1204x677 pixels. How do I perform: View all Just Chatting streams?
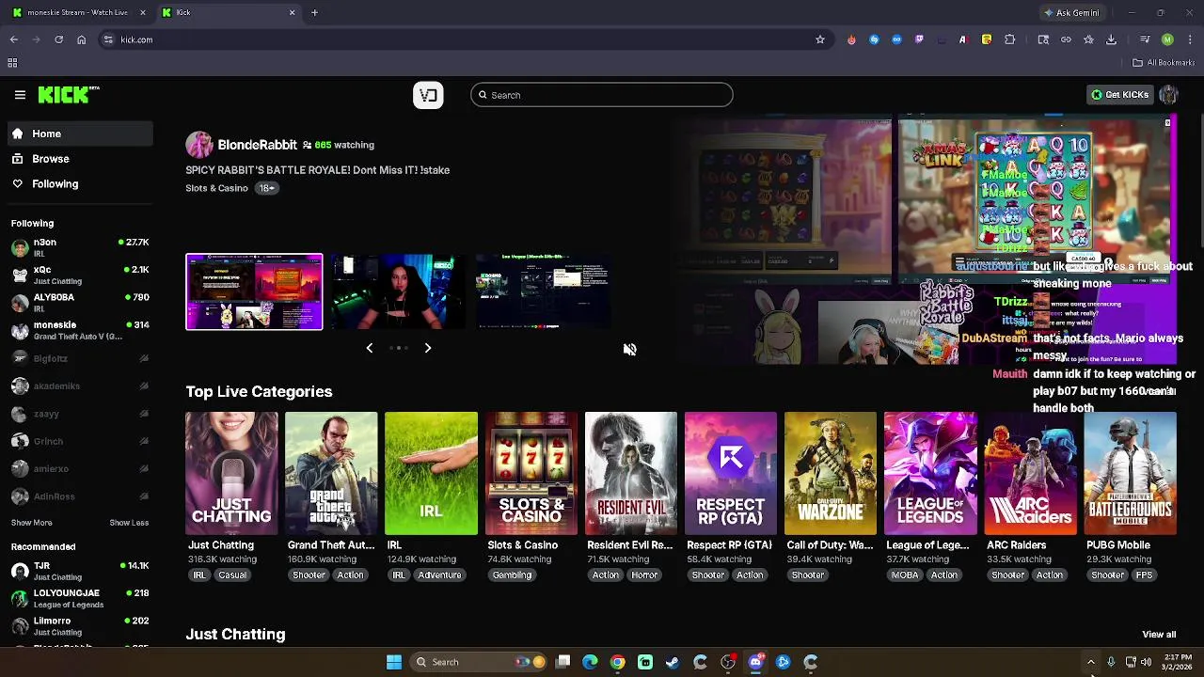coord(1159,635)
